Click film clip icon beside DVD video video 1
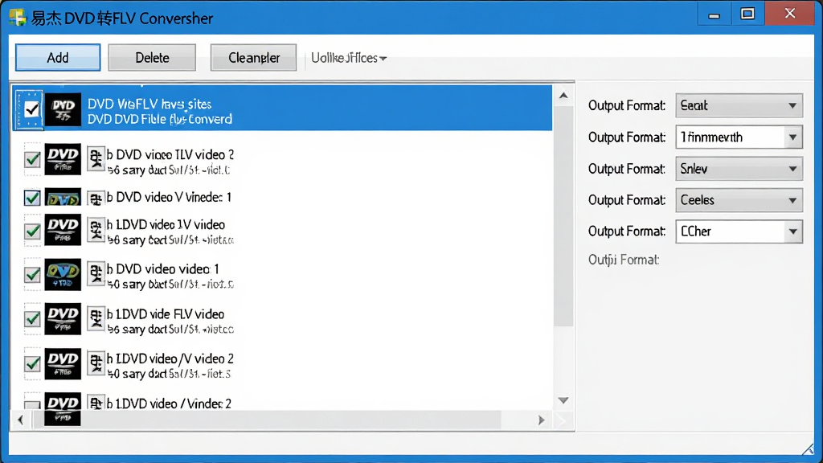 (96, 274)
